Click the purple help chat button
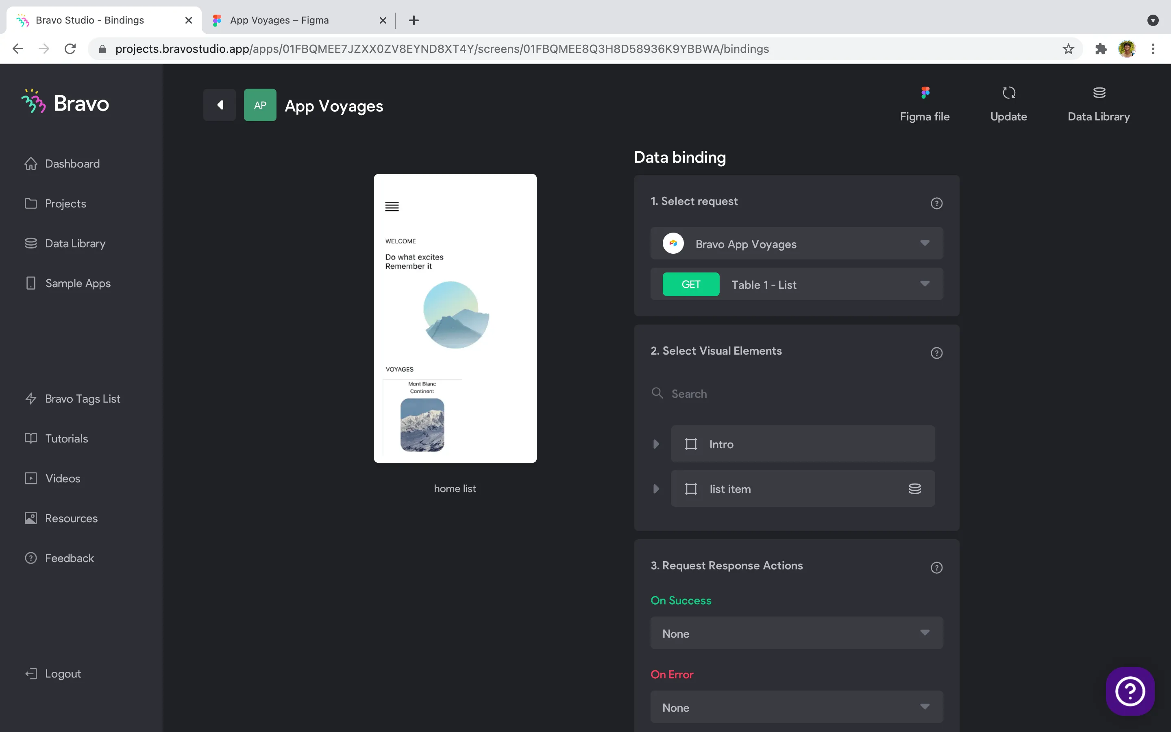Image resolution: width=1171 pixels, height=732 pixels. (1130, 691)
